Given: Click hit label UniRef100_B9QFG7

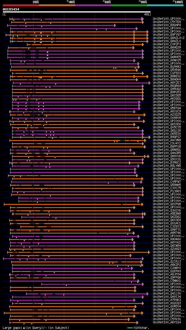Looking at the screenshot, I should click(167, 137).
